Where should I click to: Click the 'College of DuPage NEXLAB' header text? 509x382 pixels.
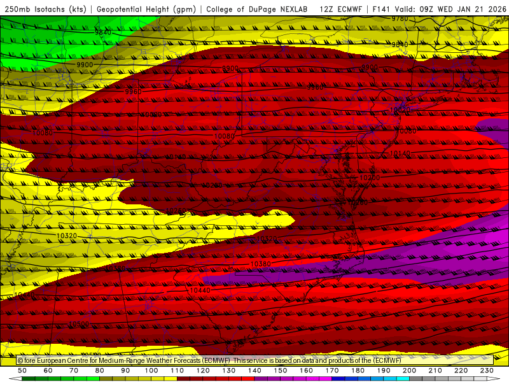pos(257,9)
